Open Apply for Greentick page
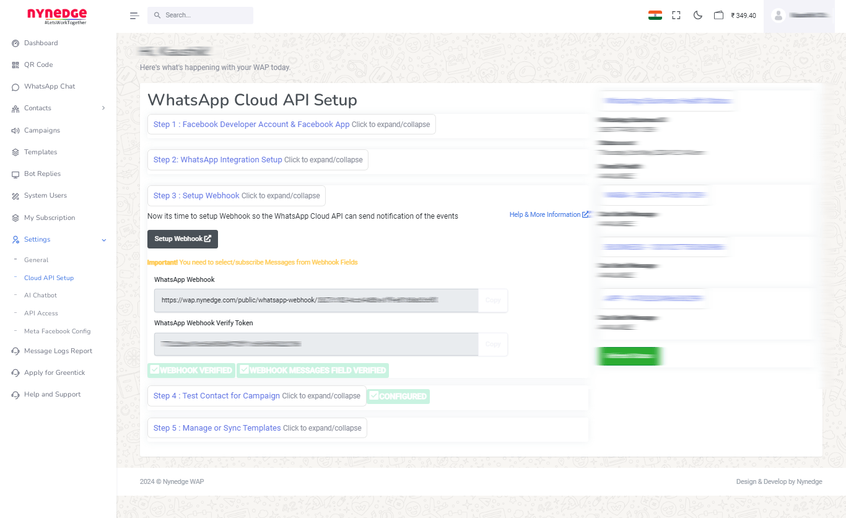The width and height of the screenshot is (846, 518). [55, 373]
